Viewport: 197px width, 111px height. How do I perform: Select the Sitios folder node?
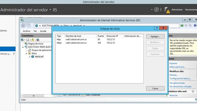(x=34, y=53)
